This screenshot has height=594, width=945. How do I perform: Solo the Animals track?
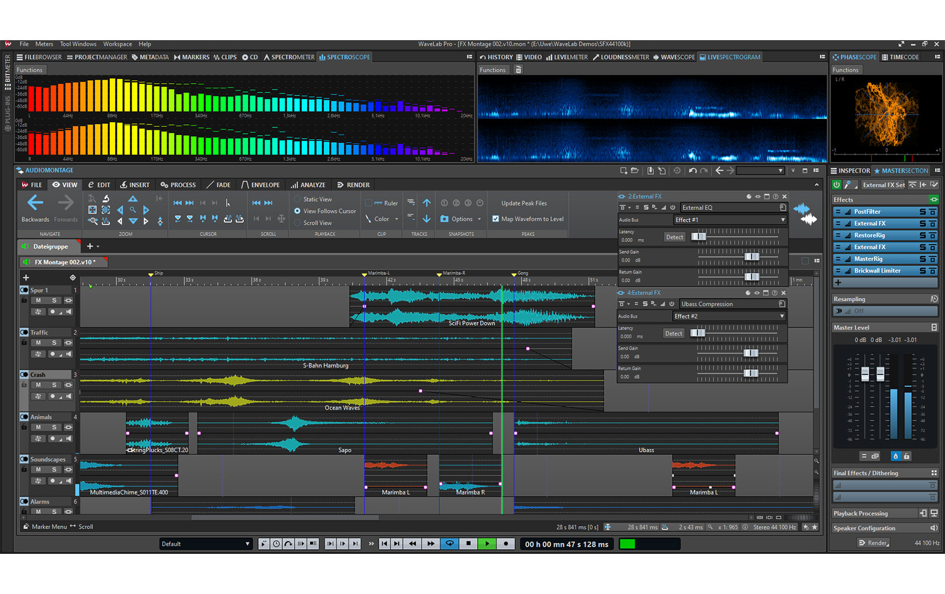point(54,427)
